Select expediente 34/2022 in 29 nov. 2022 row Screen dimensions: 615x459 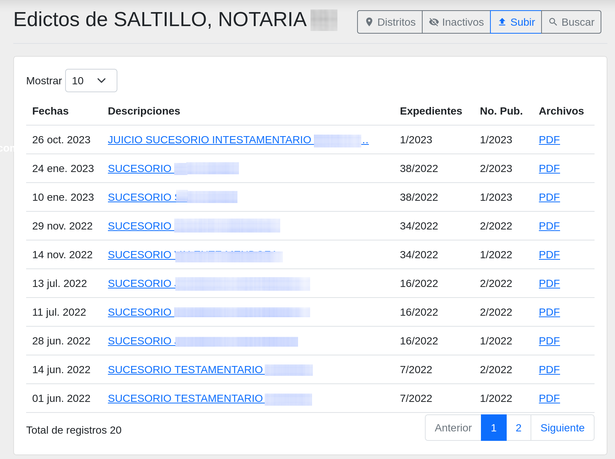tap(419, 226)
